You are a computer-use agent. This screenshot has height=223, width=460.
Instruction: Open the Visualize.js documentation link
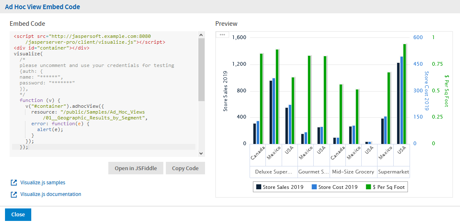point(51,194)
